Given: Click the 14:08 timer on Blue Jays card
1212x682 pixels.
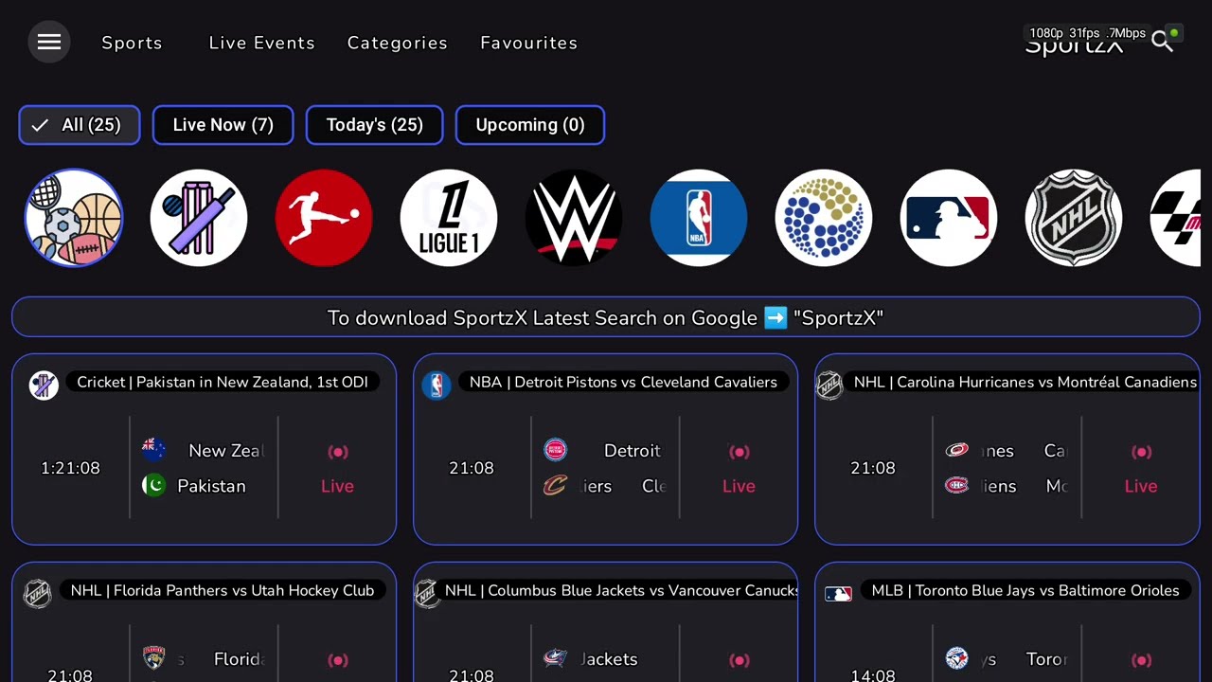Looking at the screenshot, I should [x=873, y=675].
